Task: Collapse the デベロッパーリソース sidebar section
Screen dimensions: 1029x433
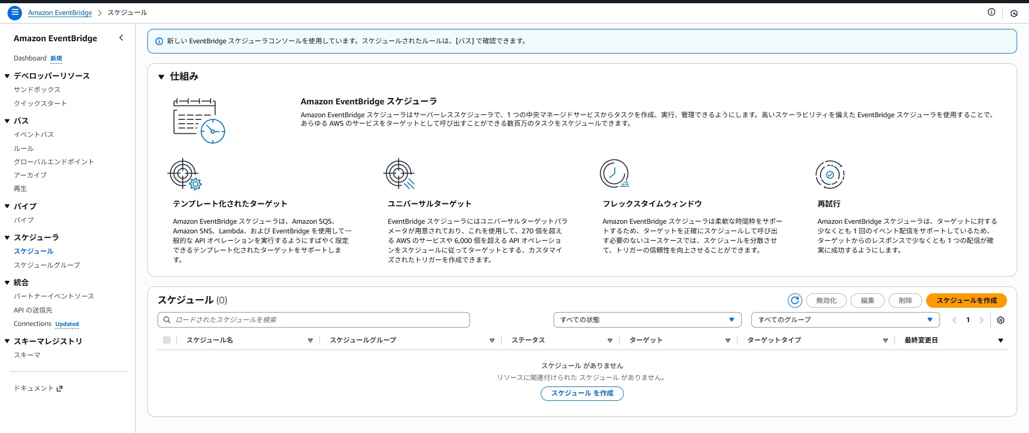Action: coord(8,76)
